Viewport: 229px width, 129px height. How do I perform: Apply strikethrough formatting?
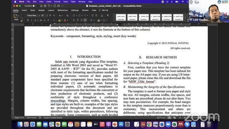point(41,20)
